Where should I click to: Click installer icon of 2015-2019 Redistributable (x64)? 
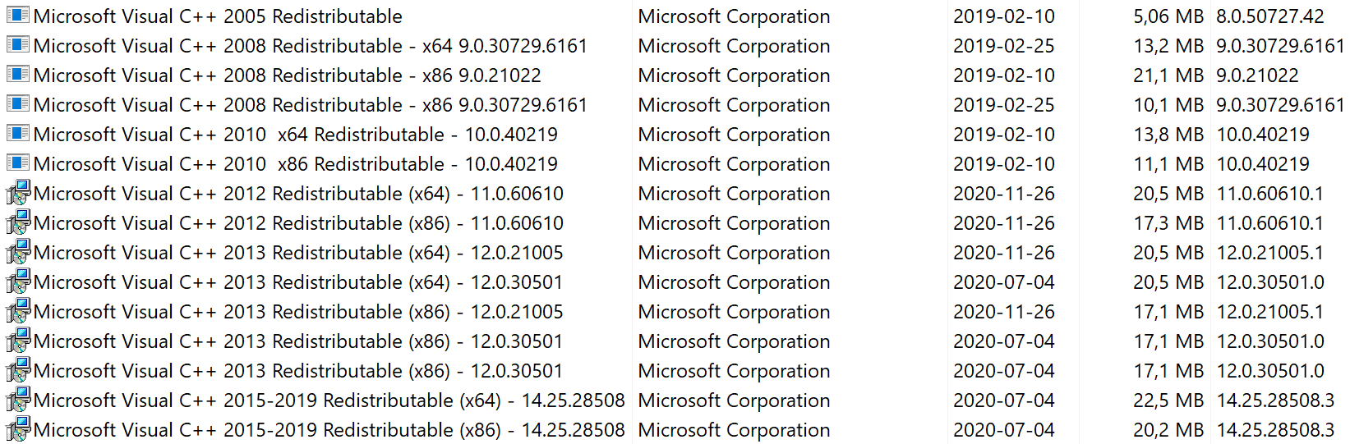click(x=17, y=401)
